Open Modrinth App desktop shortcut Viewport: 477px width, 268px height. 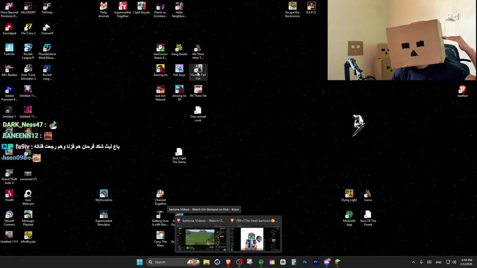pos(349,218)
